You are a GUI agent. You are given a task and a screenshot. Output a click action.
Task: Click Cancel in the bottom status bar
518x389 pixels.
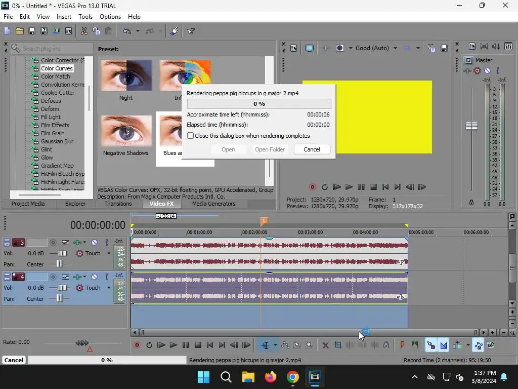click(x=14, y=360)
